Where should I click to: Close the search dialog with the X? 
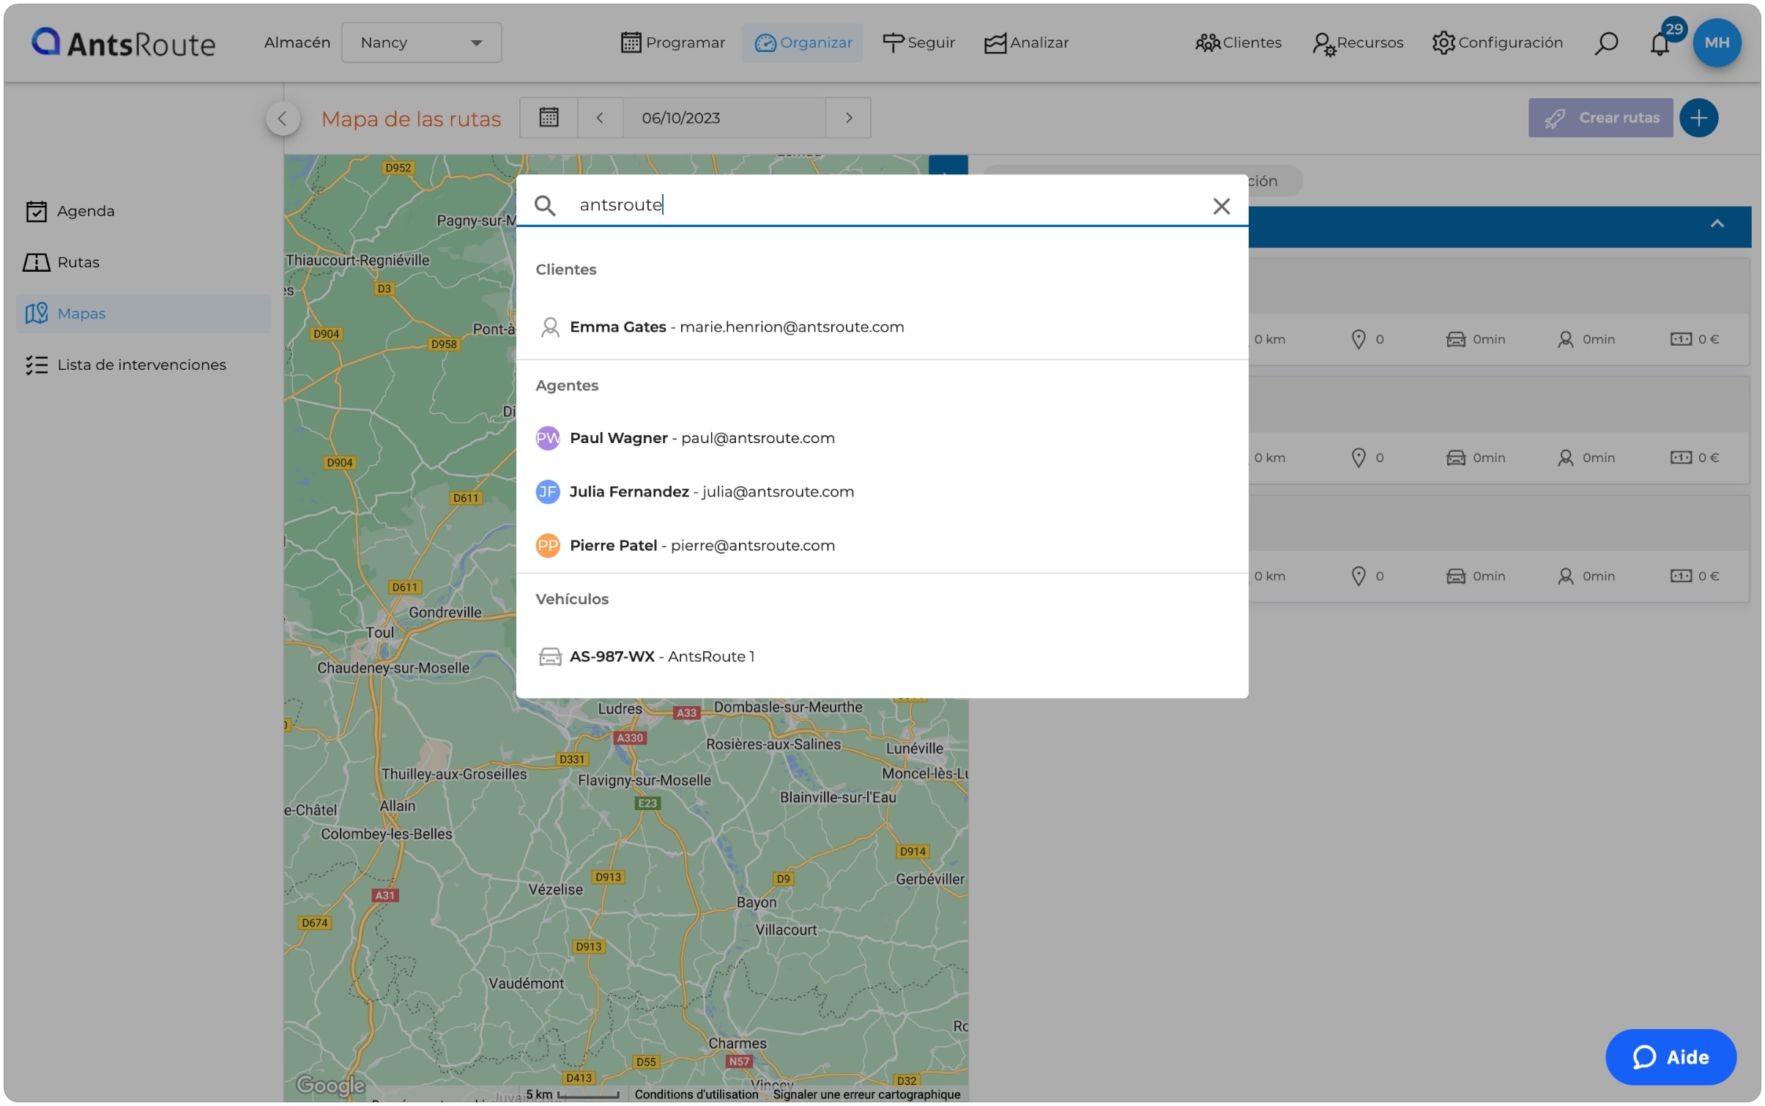[1221, 206]
